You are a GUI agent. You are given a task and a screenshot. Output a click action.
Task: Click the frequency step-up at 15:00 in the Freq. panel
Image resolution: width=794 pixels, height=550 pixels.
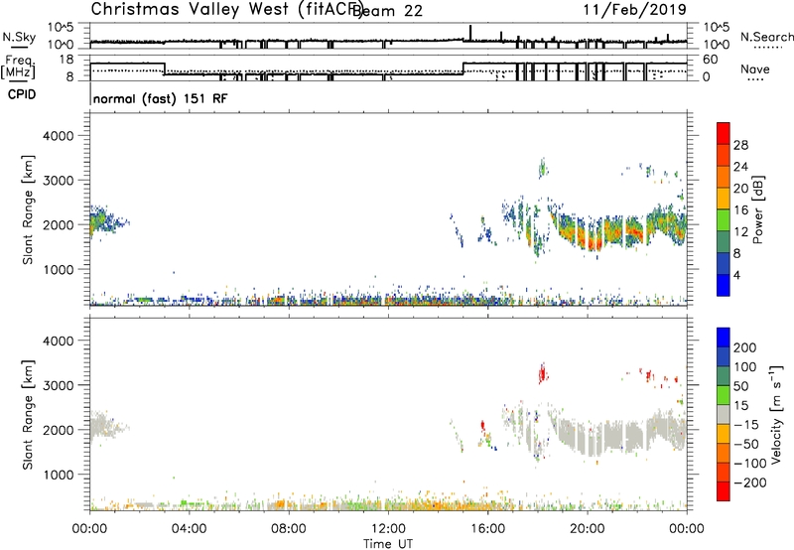tap(463, 69)
